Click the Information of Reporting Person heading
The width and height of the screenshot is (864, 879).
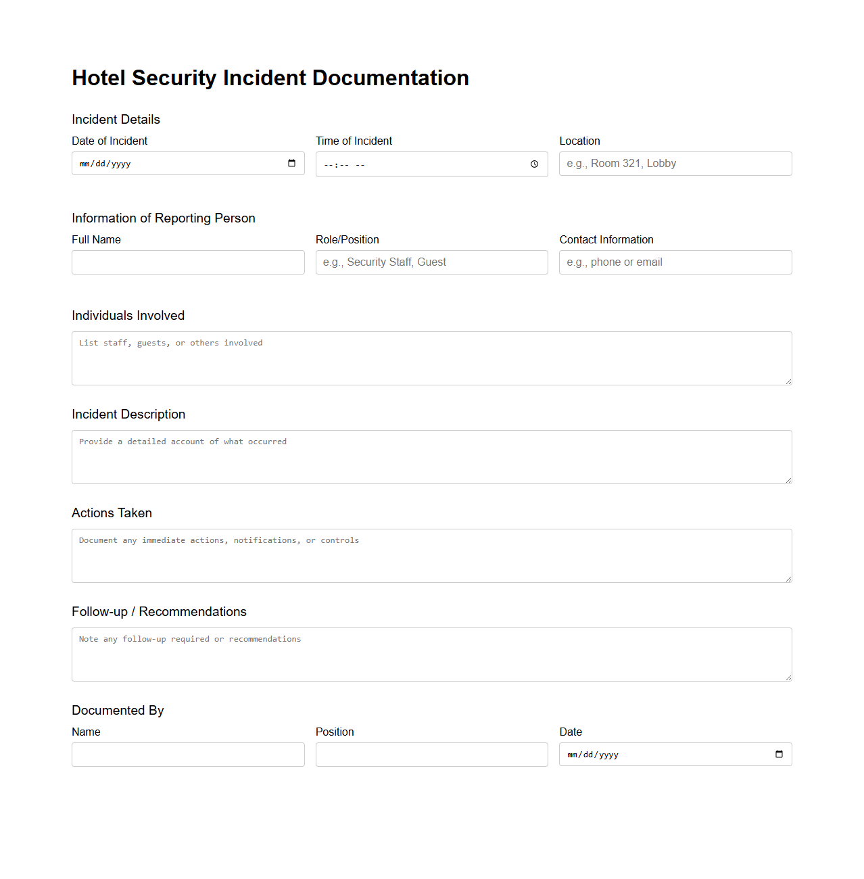click(164, 218)
